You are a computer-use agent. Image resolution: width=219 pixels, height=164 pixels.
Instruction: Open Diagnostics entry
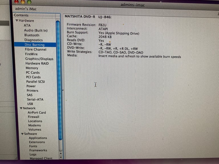pyautogui.click(x=34, y=40)
